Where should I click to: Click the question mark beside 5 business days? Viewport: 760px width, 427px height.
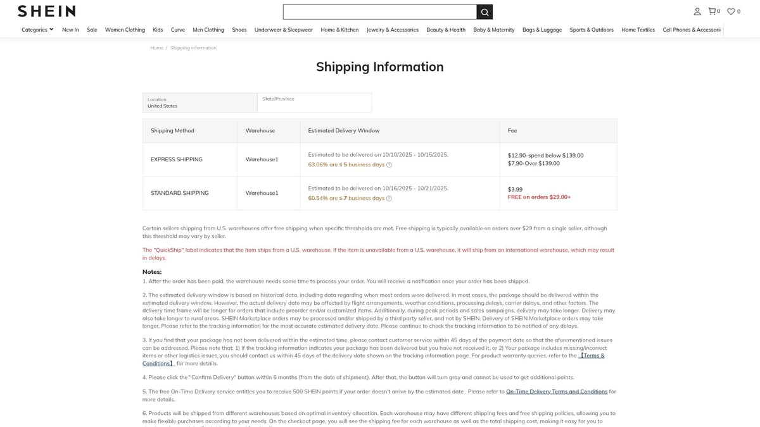(389, 164)
